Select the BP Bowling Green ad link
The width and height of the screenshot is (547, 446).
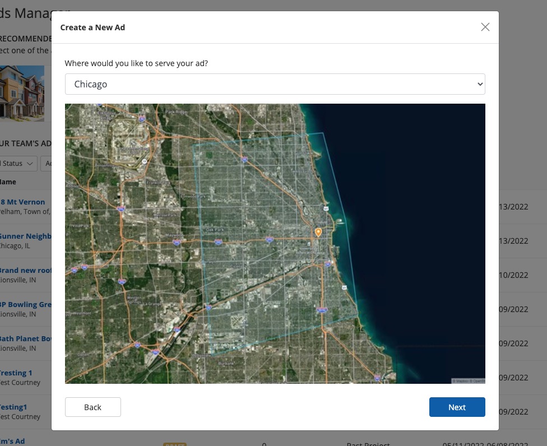pyautogui.click(x=26, y=304)
